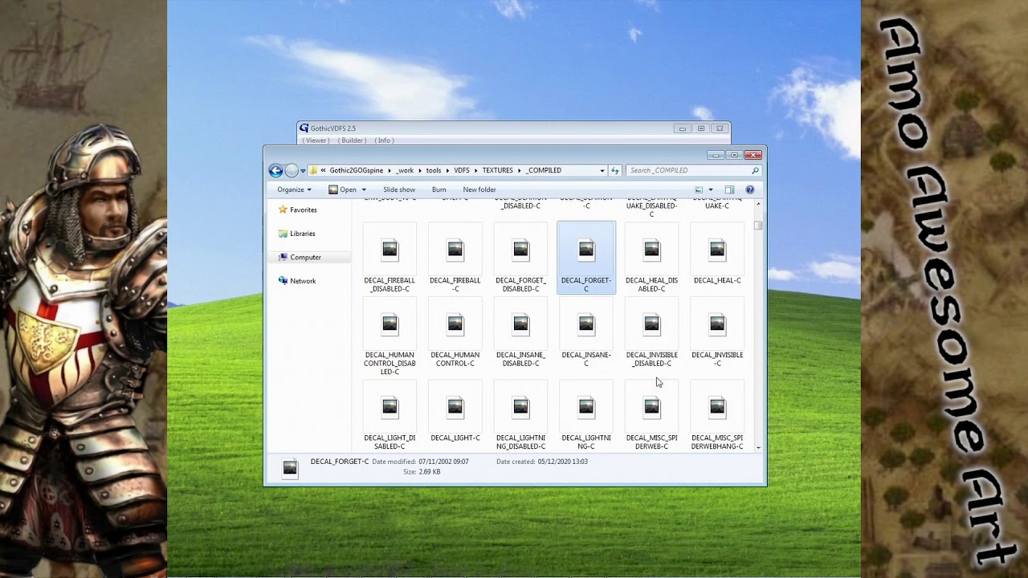This screenshot has width=1028, height=578.
Task: Open the recent pages dropdown arrow
Action: (303, 170)
